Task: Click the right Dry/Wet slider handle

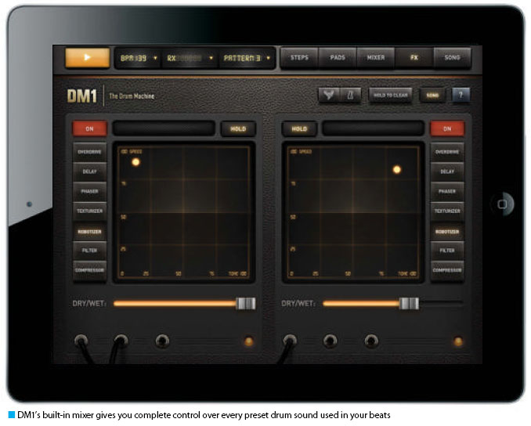Action: [409, 303]
